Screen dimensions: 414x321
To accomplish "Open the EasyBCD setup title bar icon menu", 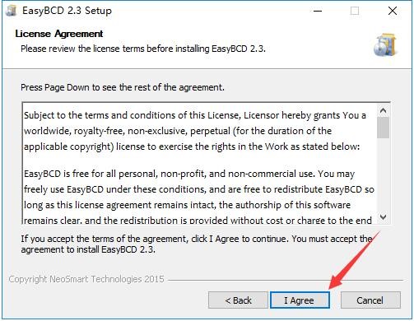I will coord(11,11).
